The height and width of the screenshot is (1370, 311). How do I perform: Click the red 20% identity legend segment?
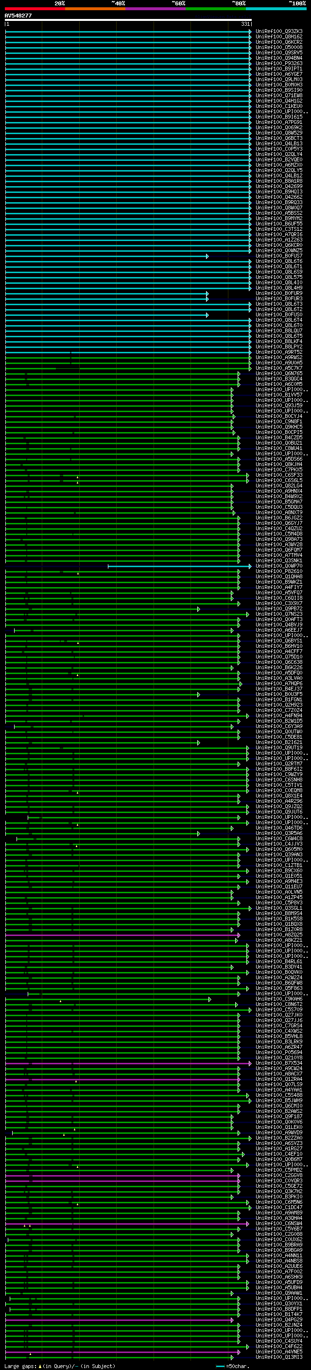(x=35, y=9)
